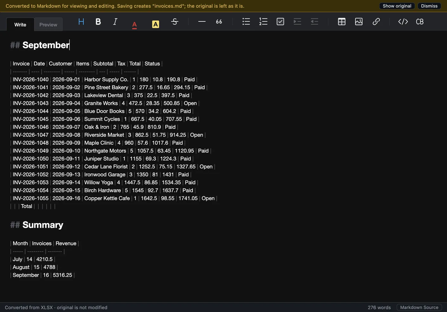
Task: Click the Blue Door Books entry
Action: (104, 111)
